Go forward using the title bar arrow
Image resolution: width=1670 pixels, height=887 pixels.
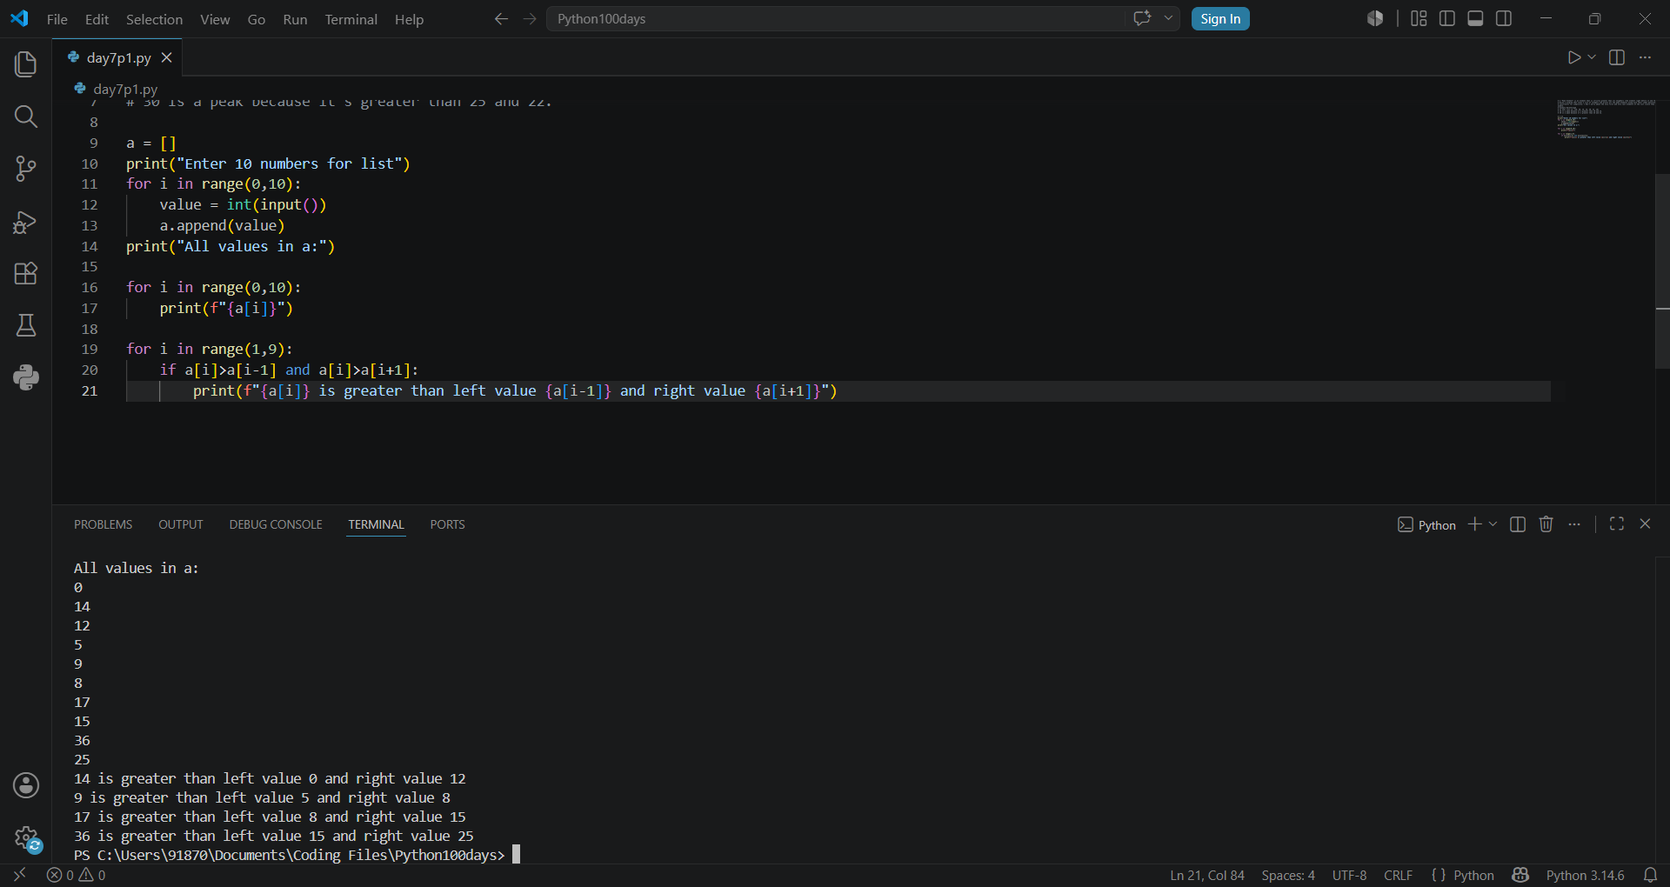tap(530, 19)
